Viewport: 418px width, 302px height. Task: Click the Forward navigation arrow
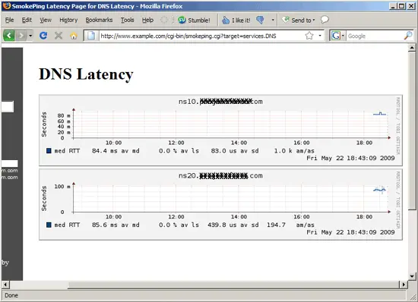click(21, 36)
